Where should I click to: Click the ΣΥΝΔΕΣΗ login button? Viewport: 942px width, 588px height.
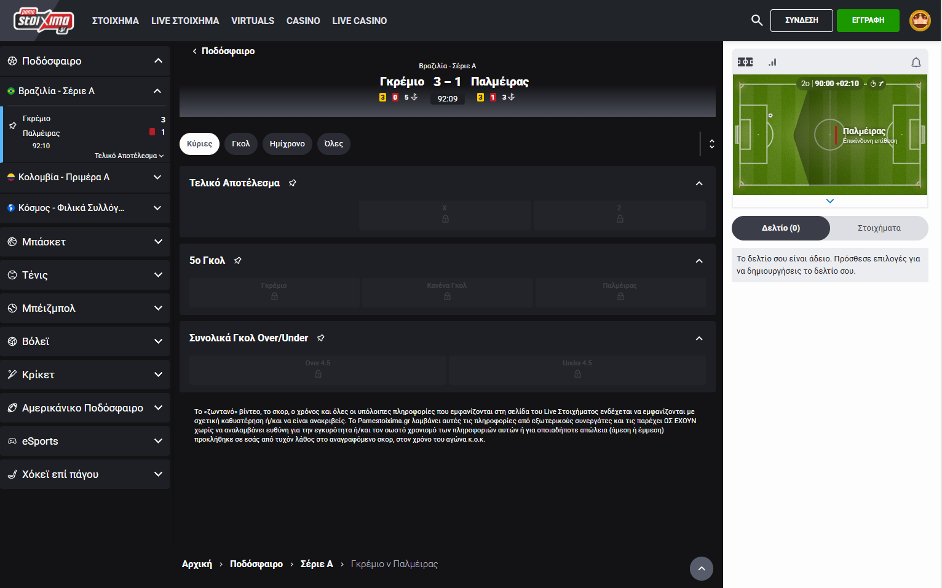(x=802, y=20)
